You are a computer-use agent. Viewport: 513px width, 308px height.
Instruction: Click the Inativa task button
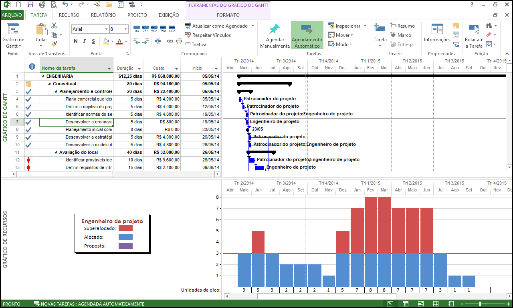click(196, 44)
